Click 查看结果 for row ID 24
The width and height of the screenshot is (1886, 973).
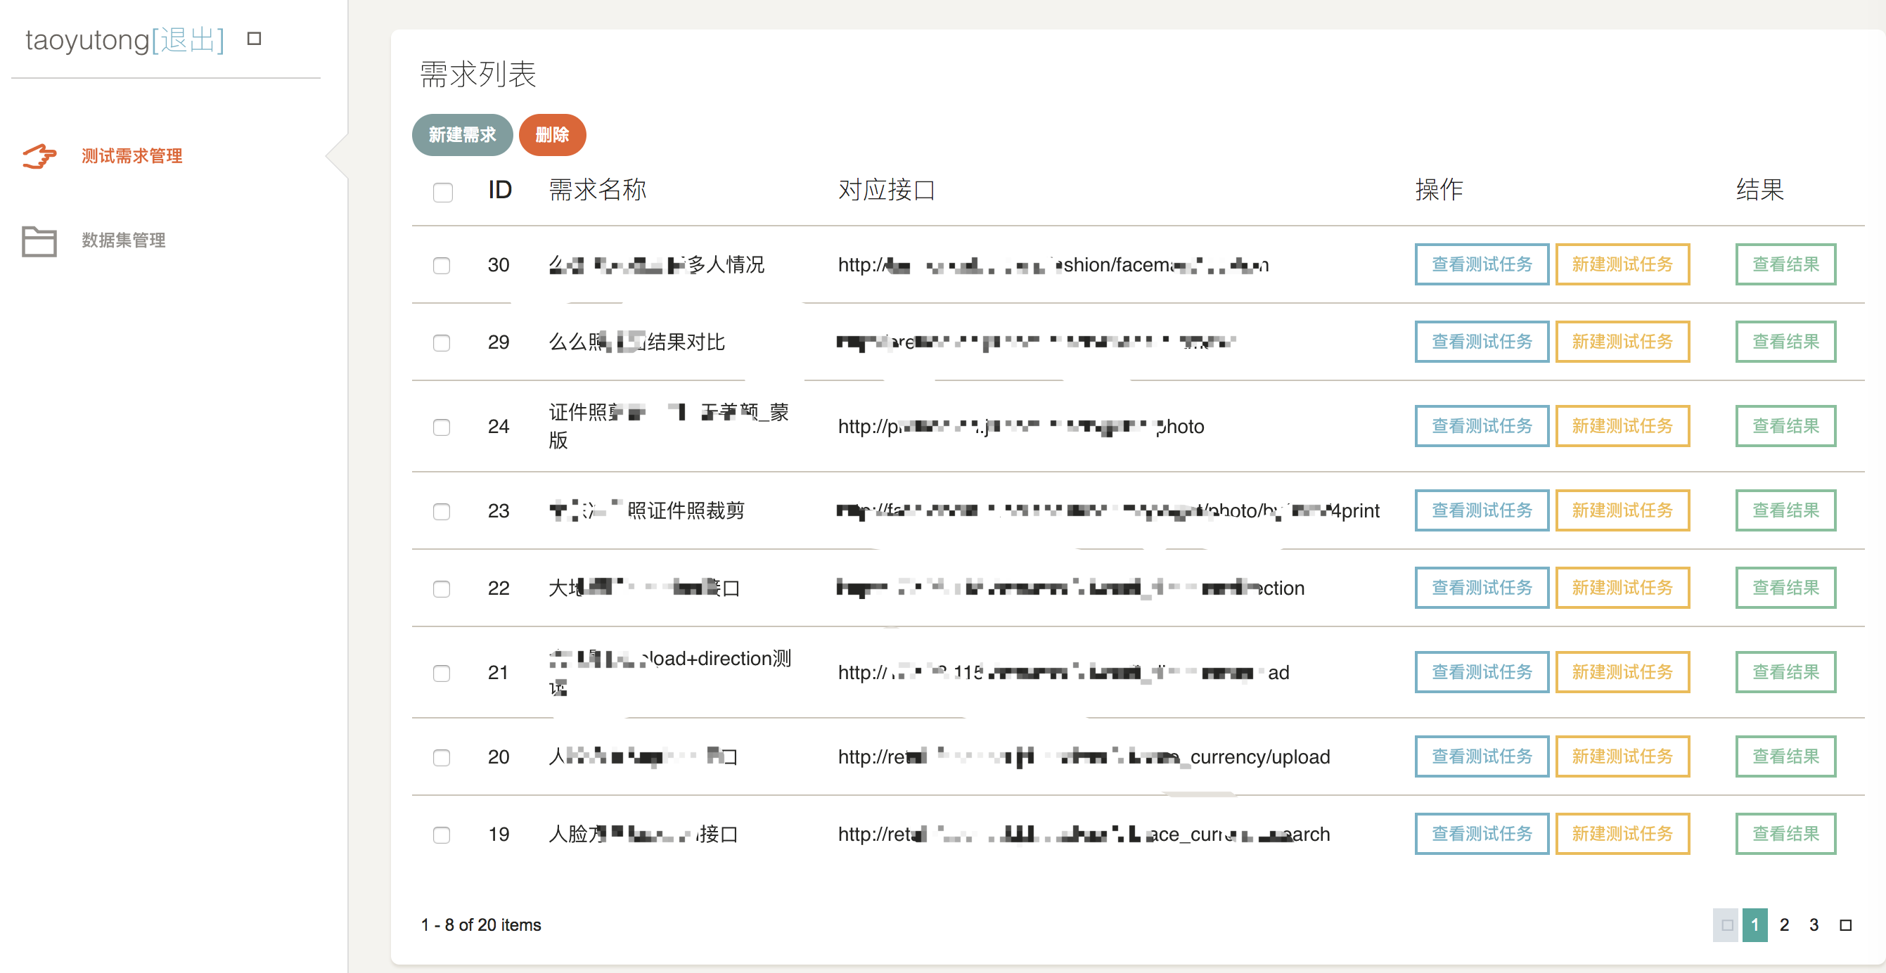click(x=1785, y=426)
